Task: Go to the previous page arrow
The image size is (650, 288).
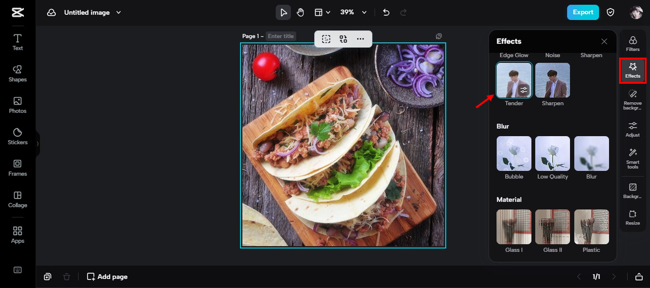Action: (x=579, y=277)
